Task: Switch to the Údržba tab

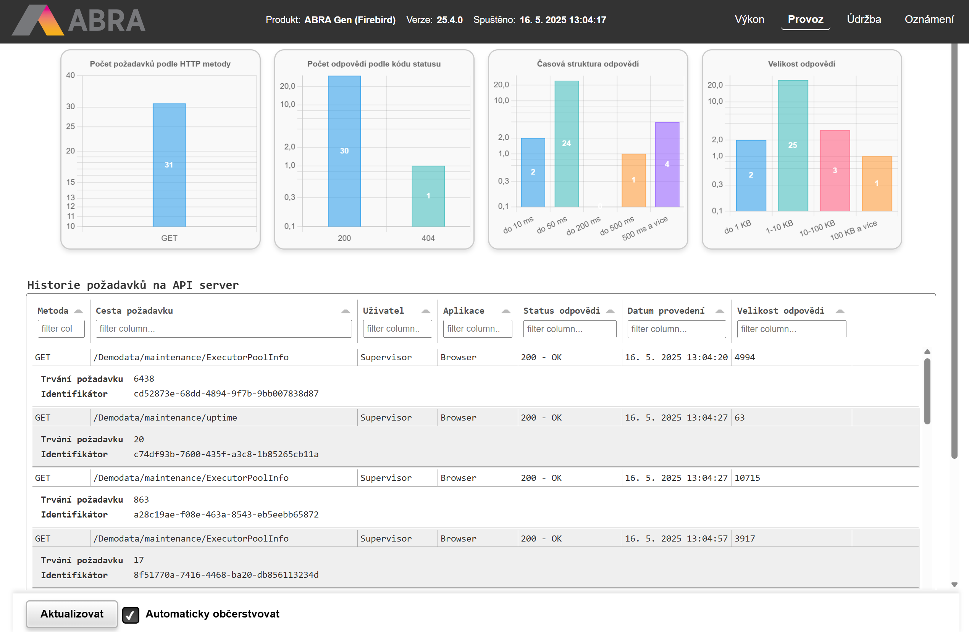Action: pos(864,19)
